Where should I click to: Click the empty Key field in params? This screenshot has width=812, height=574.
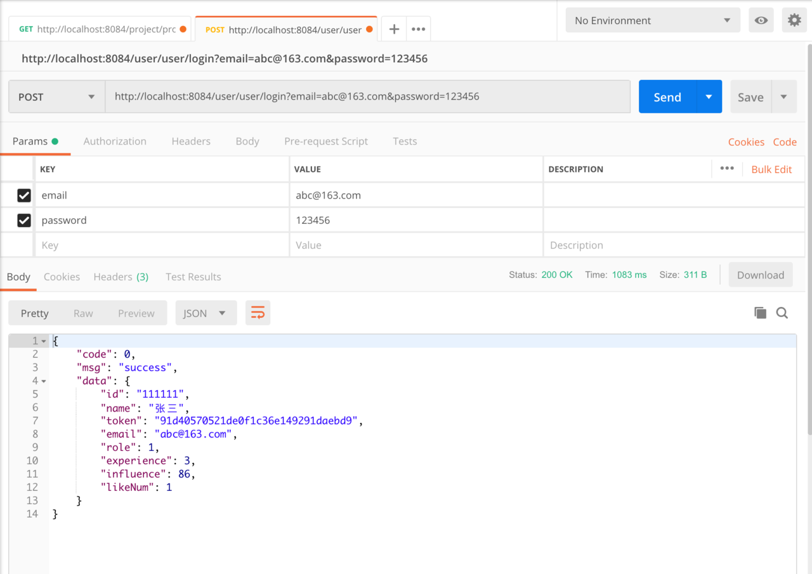(x=162, y=245)
